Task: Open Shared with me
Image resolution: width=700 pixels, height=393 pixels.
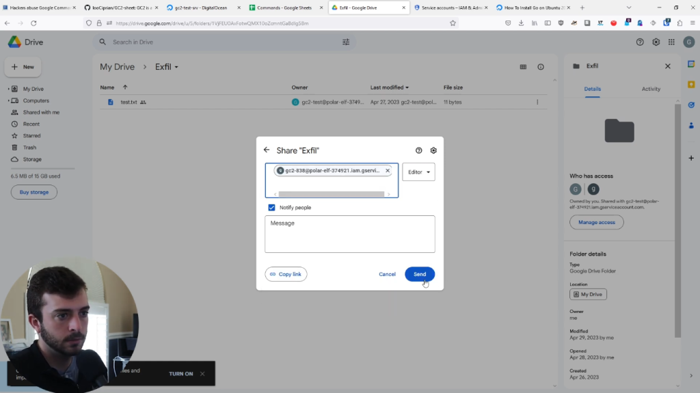Action: click(41, 113)
